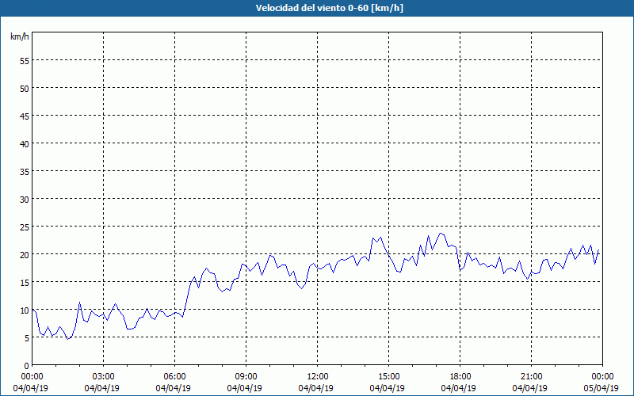The image size is (634, 396).
Task: Click the 05/04/19 date label
Action: (x=602, y=388)
